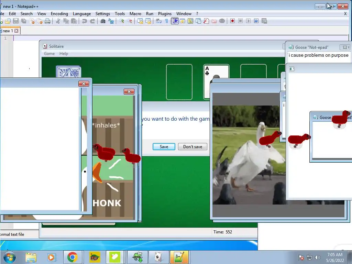Toggle Word Wrap in the toolbar
Screen dimensions: 352x264
click(159, 21)
